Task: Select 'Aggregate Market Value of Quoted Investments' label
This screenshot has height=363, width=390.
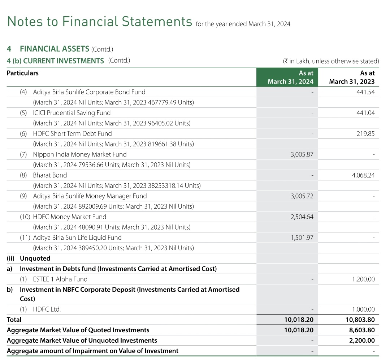Action: 78,330
